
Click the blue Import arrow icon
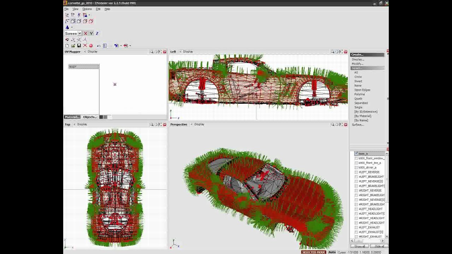click(116, 46)
